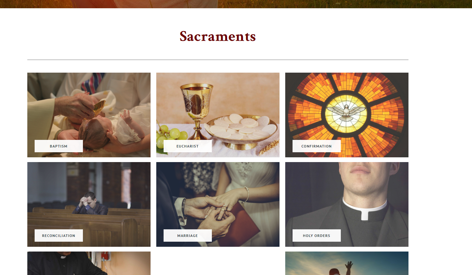This screenshot has width=472, height=275.
Task: Open the Eucharist sacrament label
Action: [x=188, y=146]
